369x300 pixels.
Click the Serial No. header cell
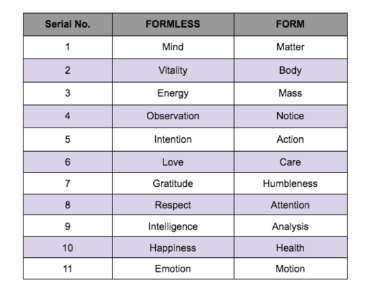pos(68,24)
